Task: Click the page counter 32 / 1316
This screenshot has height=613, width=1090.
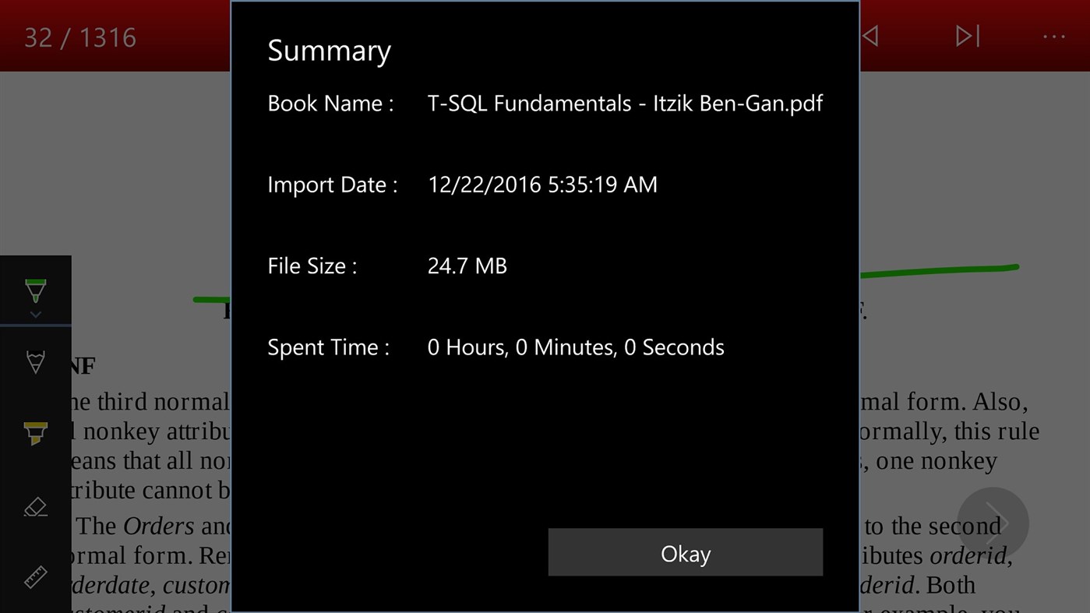Action: click(x=79, y=36)
